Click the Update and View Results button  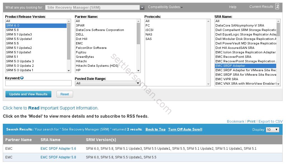(28, 94)
